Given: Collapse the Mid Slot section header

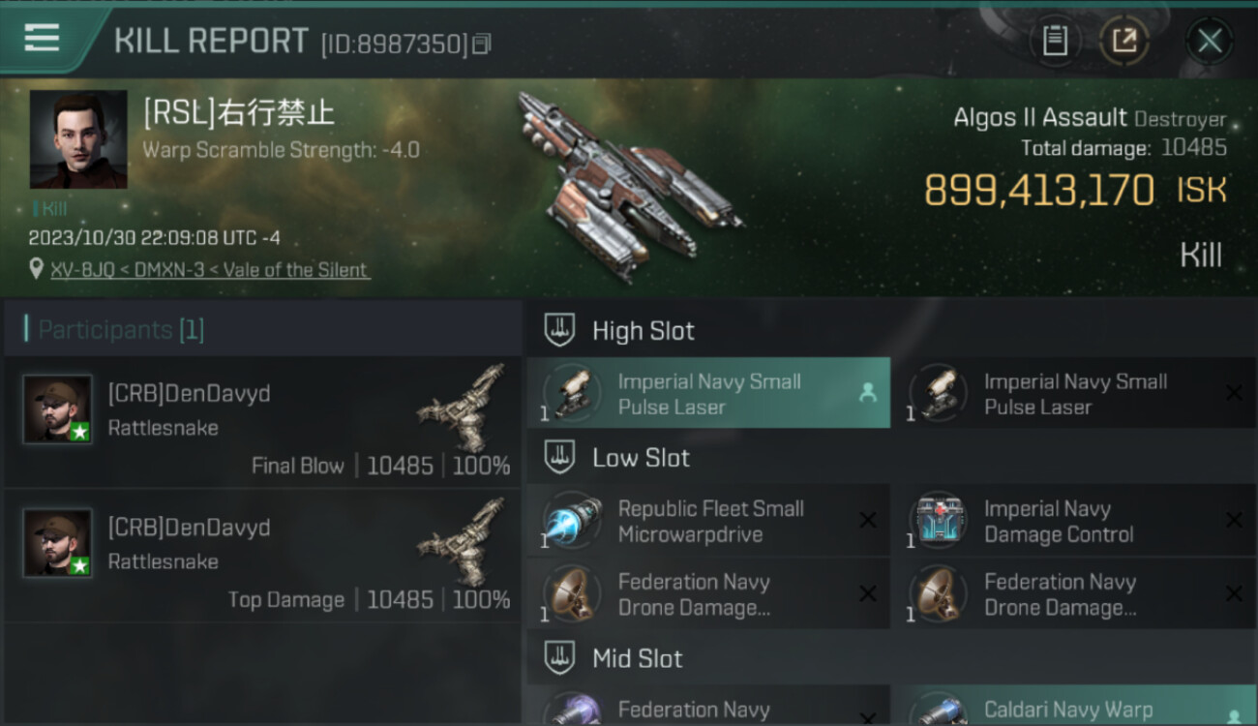Looking at the screenshot, I should [x=890, y=659].
